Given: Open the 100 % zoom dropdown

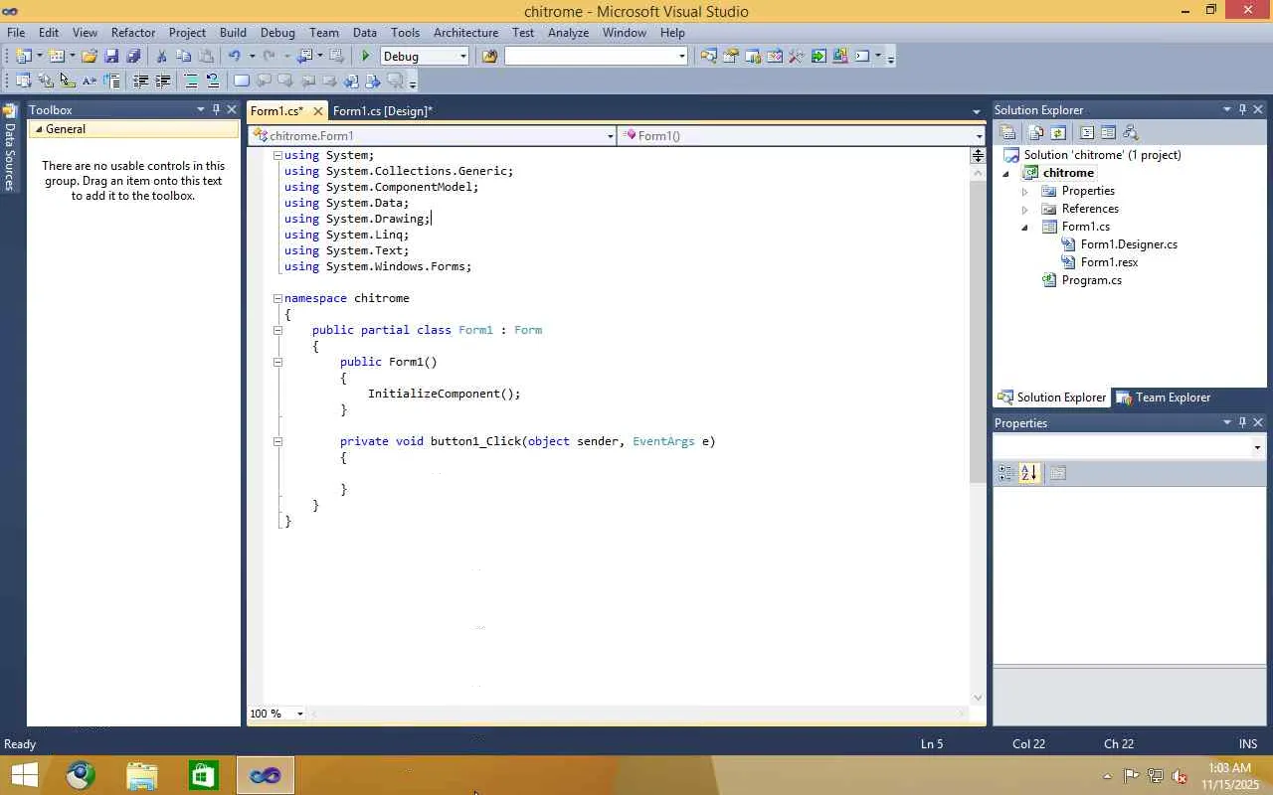Looking at the screenshot, I should click(299, 714).
